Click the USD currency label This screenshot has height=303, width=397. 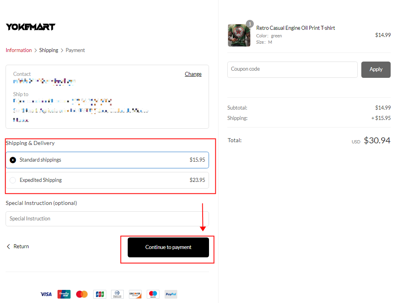pyautogui.click(x=356, y=142)
